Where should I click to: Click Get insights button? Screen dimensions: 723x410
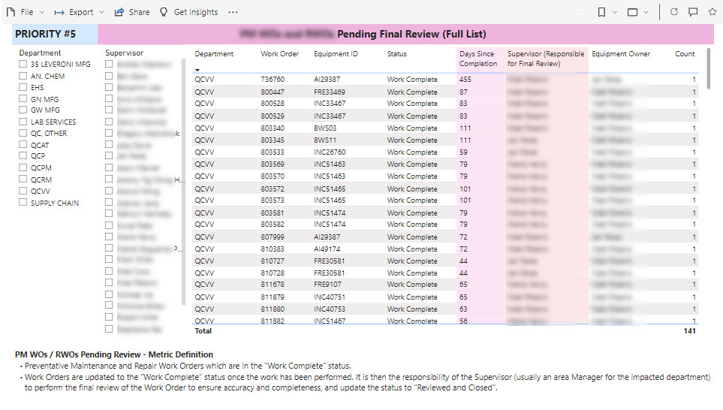(x=188, y=12)
